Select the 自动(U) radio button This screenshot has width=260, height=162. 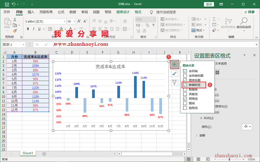point(201,118)
